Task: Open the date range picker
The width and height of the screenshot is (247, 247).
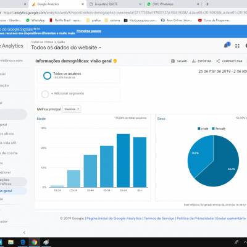Action: tap(222, 72)
